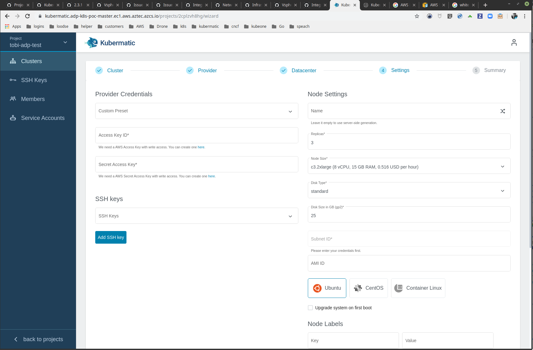Expand the Custom Preset dropdown
Screen dimensions: 533x350
(197, 111)
